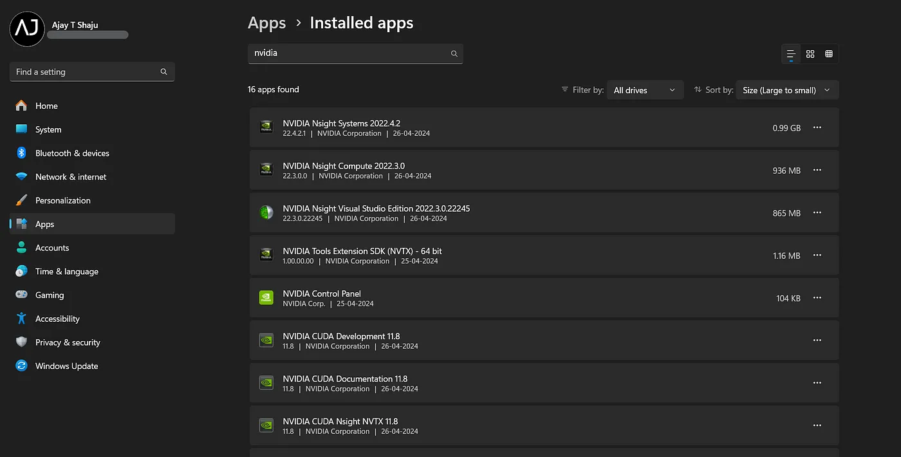The image size is (901, 457).
Task: Click the NVIDIA Nsight Systems app icon
Action: [266, 127]
